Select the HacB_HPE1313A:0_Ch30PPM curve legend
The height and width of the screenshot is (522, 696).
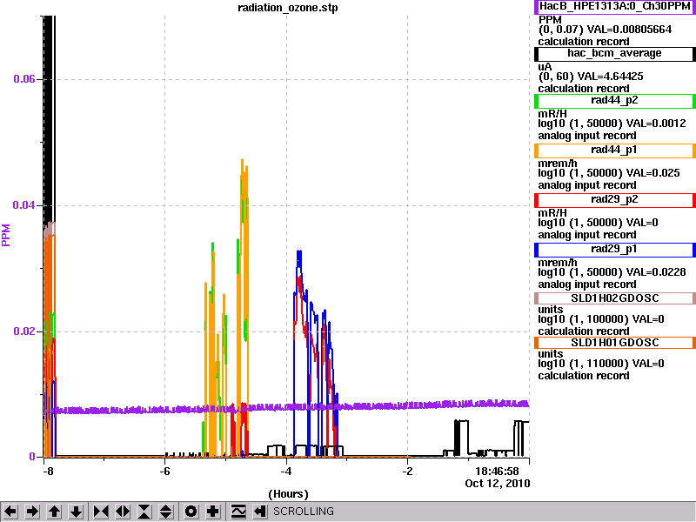(x=615, y=7)
